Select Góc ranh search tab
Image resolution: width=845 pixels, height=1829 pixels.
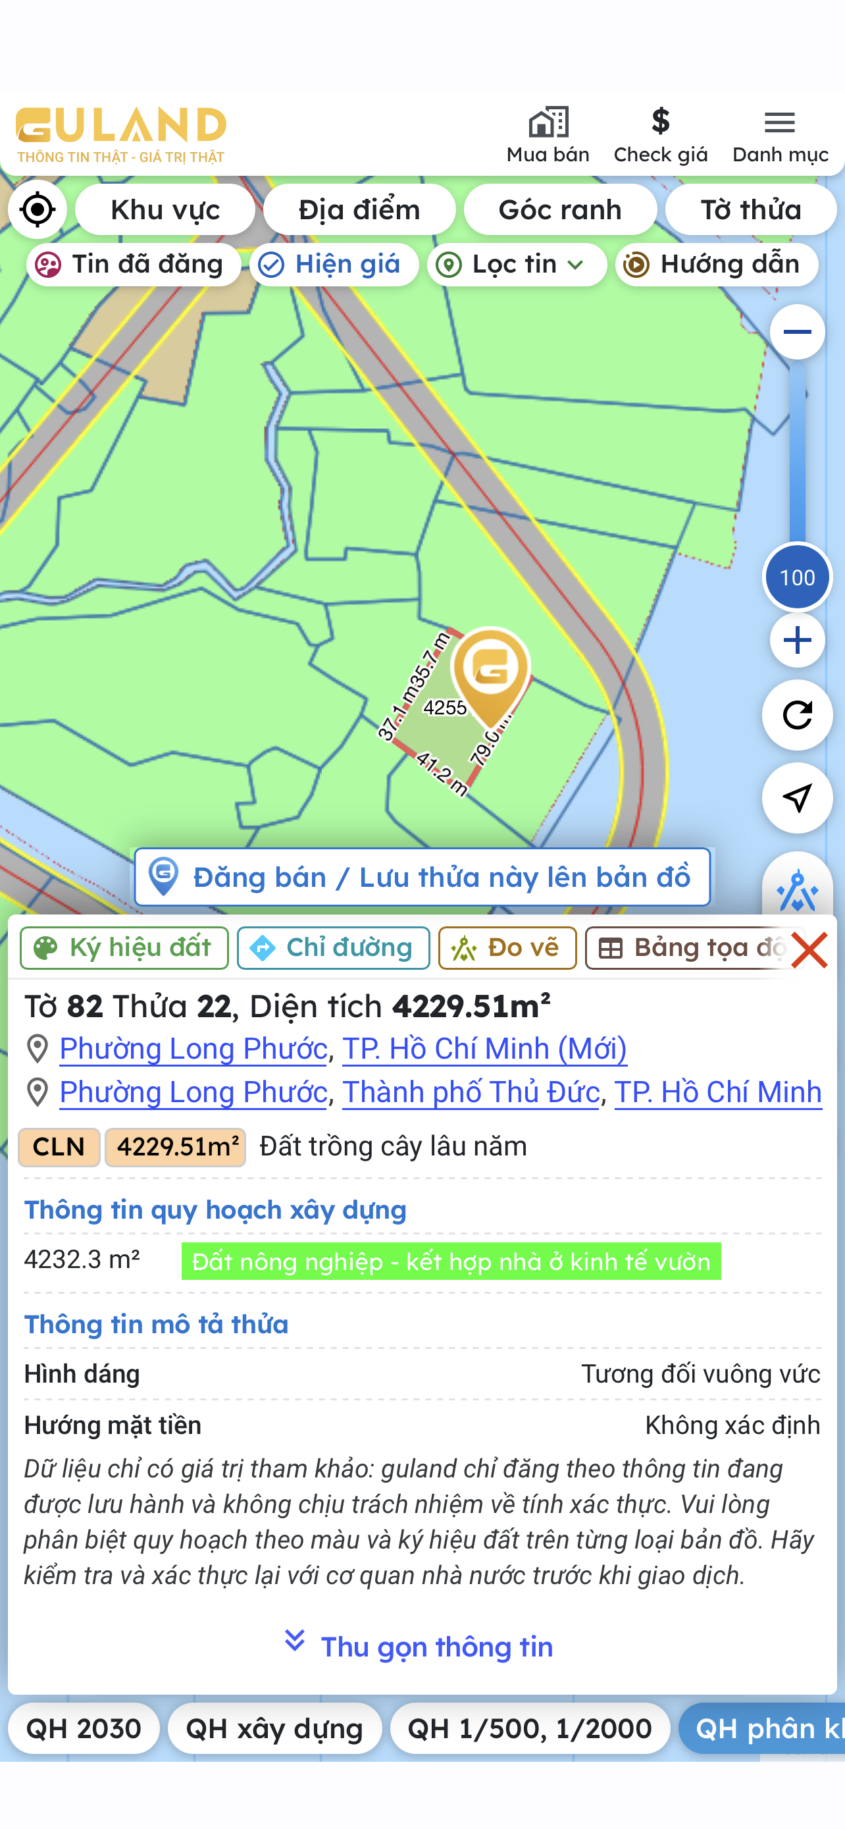[560, 209]
